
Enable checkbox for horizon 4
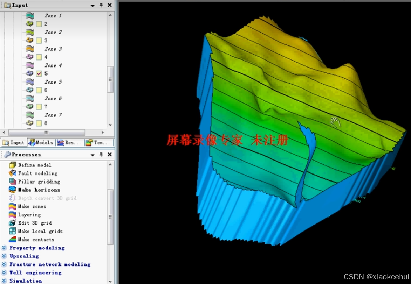click(x=39, y=57)
